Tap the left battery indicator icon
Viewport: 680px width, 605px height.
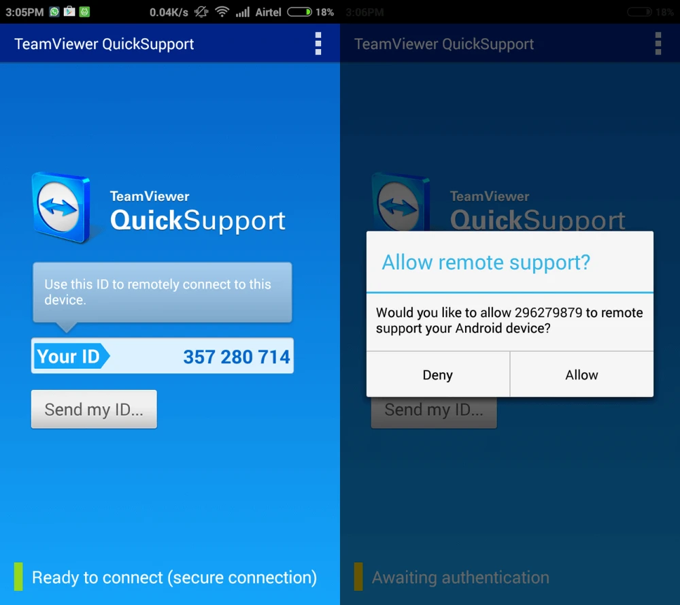(x=299, y=12)
